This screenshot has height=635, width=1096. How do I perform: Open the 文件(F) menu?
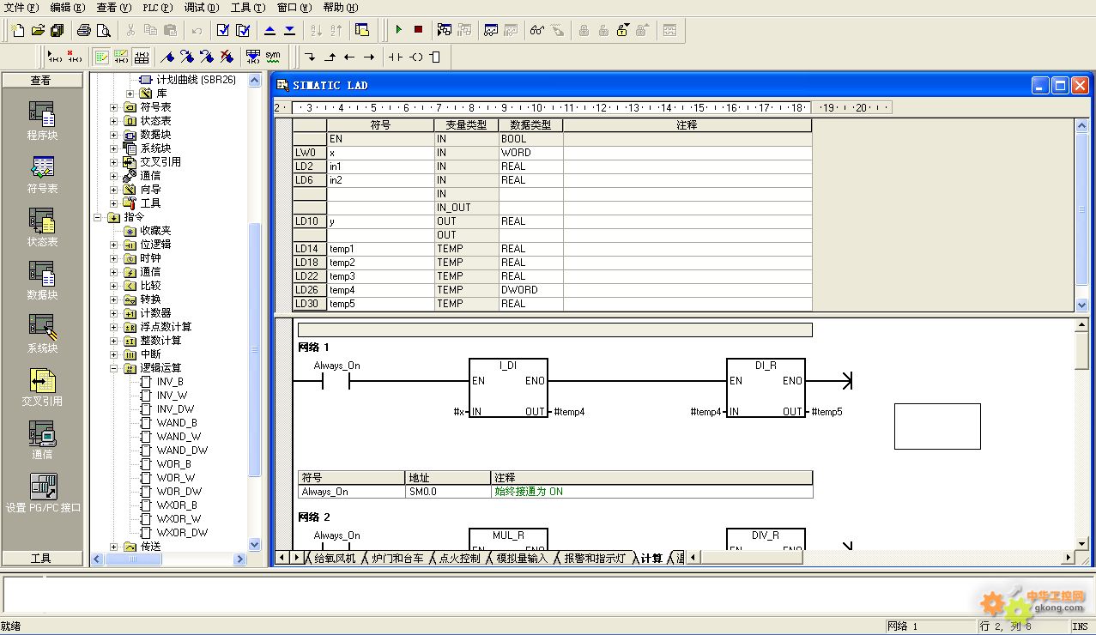pos(22,8)
